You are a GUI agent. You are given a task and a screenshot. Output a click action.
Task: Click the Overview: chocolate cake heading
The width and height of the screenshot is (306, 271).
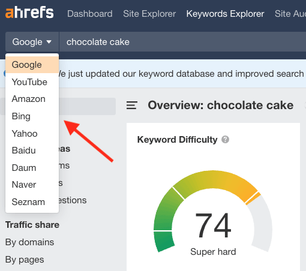(x=221, y=105)
